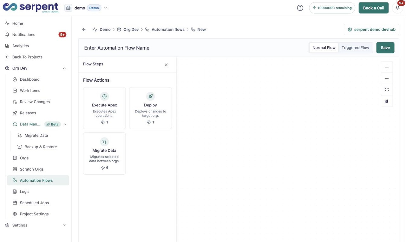
Task: Zoom in on the flow canvas
Action: (387, 67)
